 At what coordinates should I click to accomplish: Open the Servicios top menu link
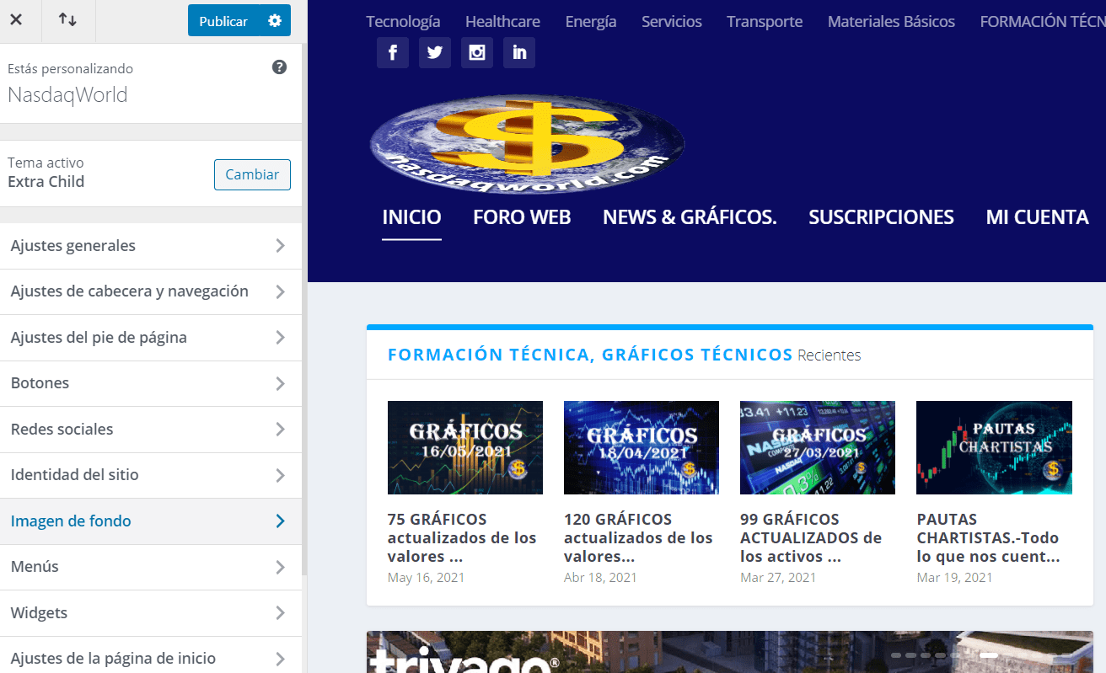pyautogui.click(x=672, y=22)
